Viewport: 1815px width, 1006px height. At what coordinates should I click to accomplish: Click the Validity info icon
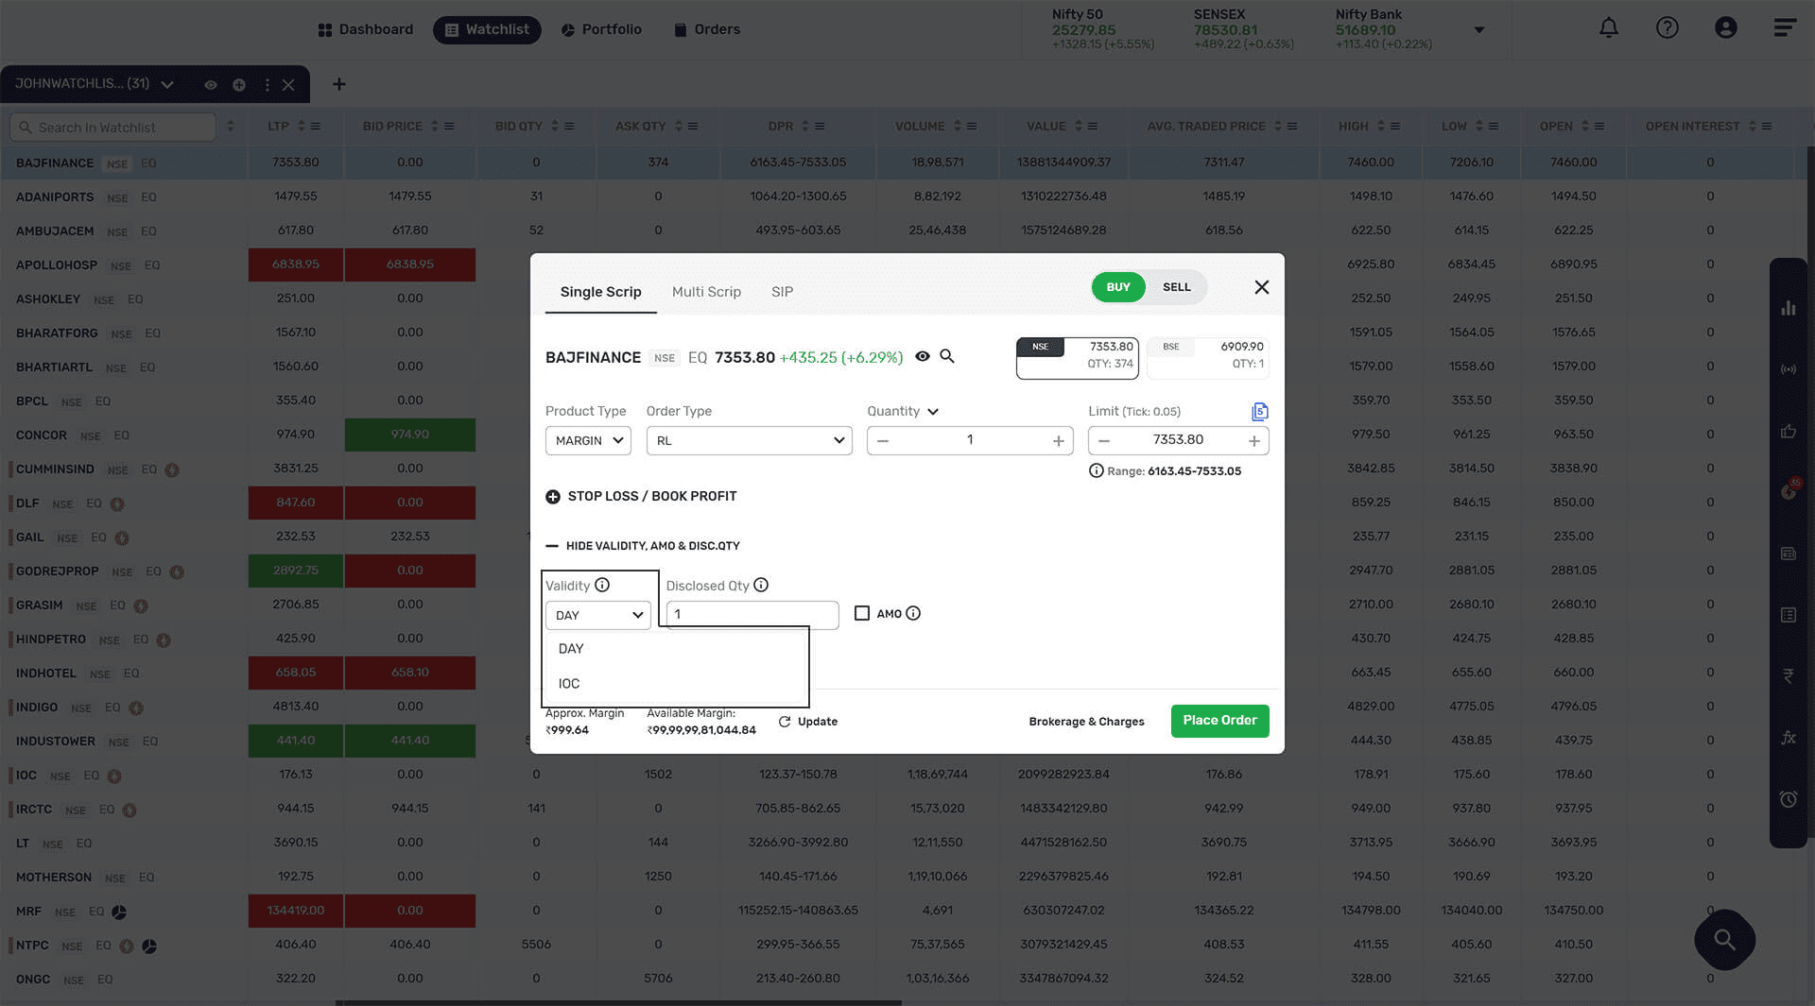pos(602,585)
